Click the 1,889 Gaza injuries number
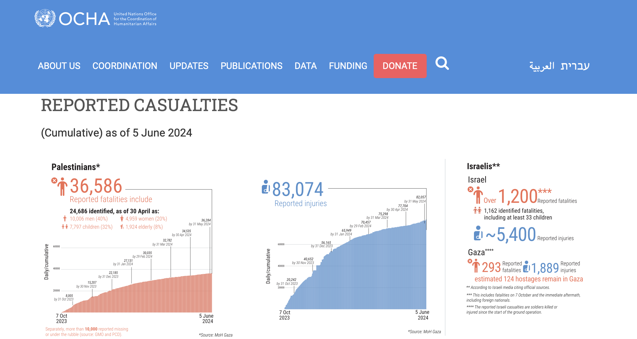 (545, 268)
